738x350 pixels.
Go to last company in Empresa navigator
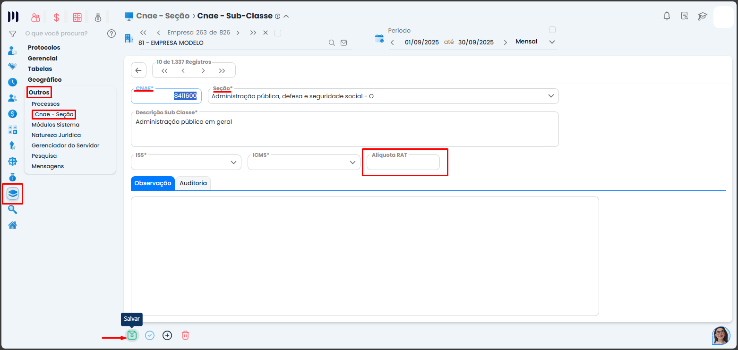[253, 33]
